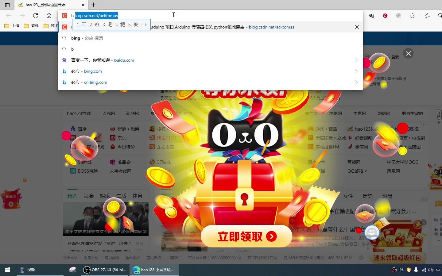The height and width of the screenshot is (276, 442).
Task: Remove the blog.csdn.net/acktomas suggestion
Action: point(357,27)
